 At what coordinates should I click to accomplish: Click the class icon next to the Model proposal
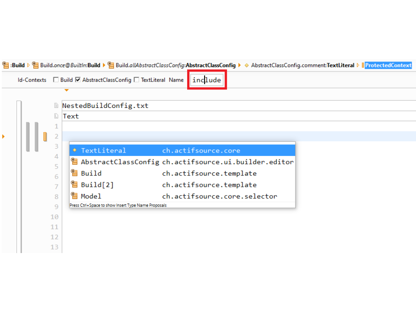point(75,196)
